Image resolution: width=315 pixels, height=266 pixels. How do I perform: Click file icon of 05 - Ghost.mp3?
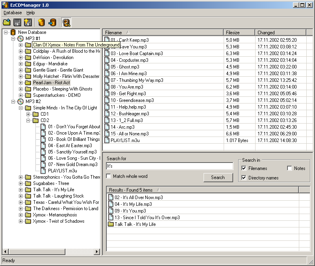(x=107, y=66)
